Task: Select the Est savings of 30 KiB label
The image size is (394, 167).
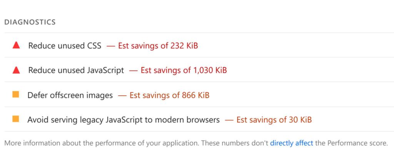Action: (274, 120)
